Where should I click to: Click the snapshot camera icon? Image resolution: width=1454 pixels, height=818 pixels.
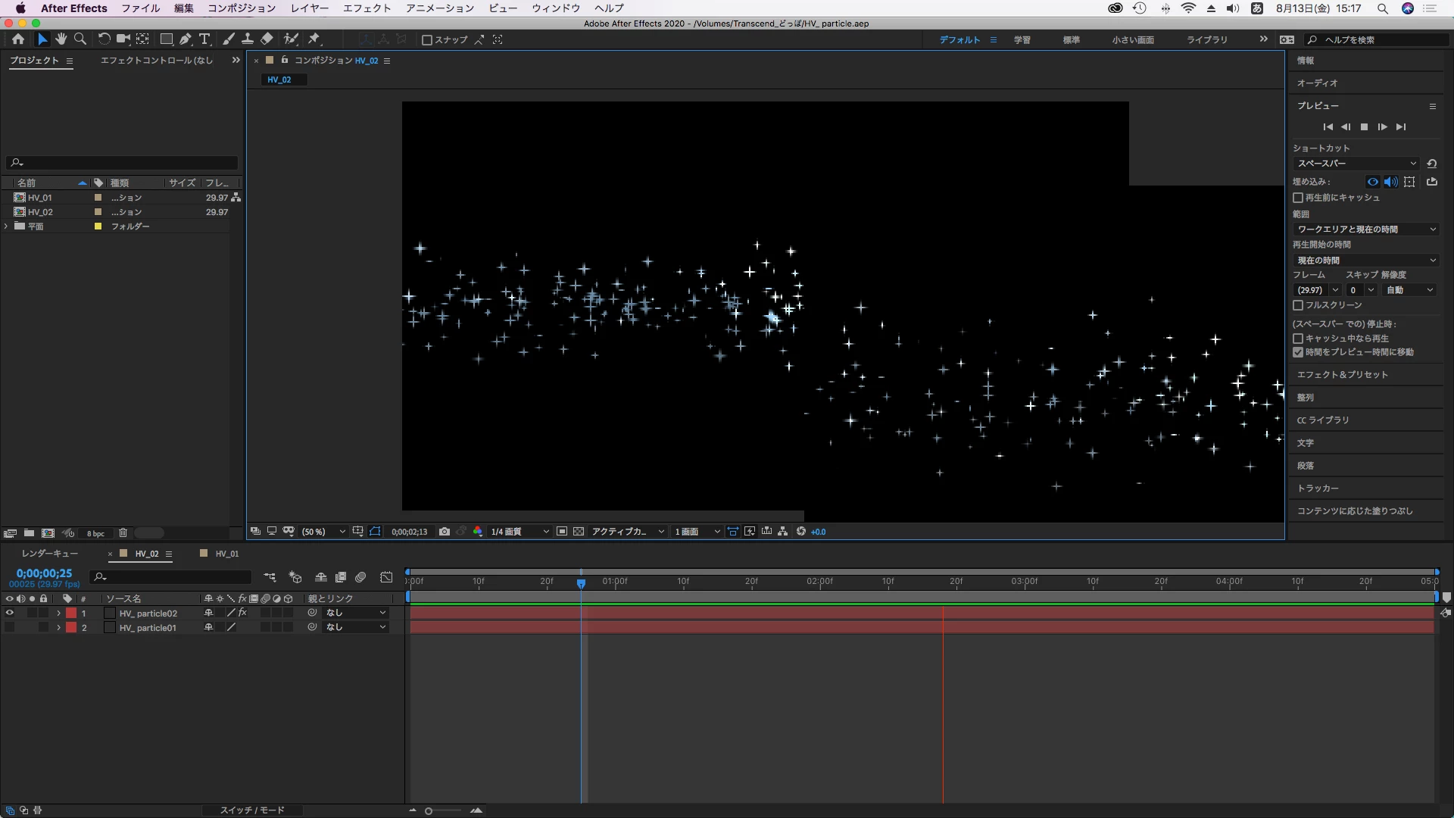[x=445, y=532]
